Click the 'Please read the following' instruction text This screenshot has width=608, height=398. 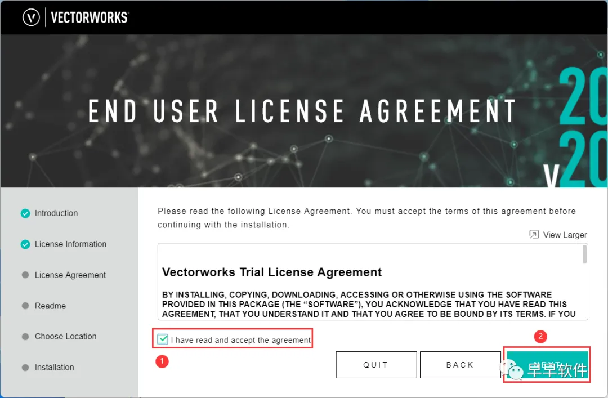pyautogui.click(x=366, y=218)
